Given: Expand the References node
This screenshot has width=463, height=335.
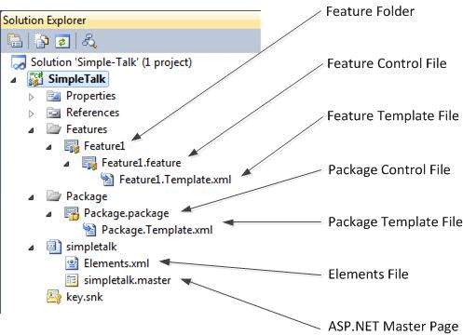Looking at the screenshot, I should coord(31,114).
